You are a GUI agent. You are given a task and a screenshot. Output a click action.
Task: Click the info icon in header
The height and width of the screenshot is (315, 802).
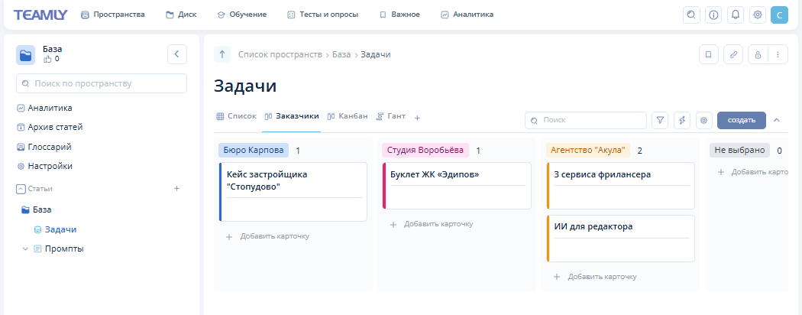[x=713, y=15]
